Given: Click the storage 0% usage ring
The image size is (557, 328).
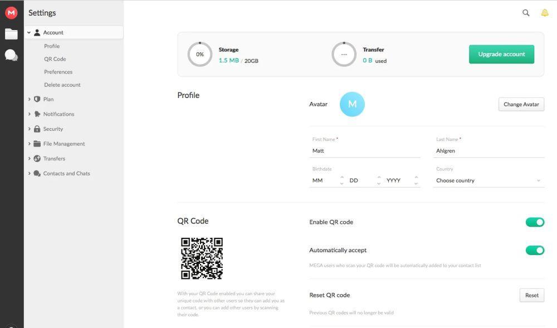Looking at the screenshot, I should tap(199, 55).
